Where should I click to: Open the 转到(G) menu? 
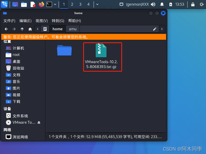(x=58, y=21)
